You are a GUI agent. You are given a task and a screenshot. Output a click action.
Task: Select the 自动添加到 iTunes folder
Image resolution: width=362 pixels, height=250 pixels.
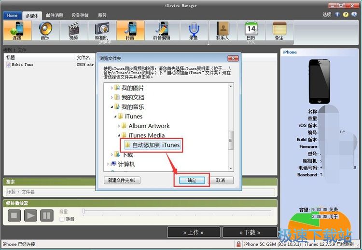(x=153, y=145)
